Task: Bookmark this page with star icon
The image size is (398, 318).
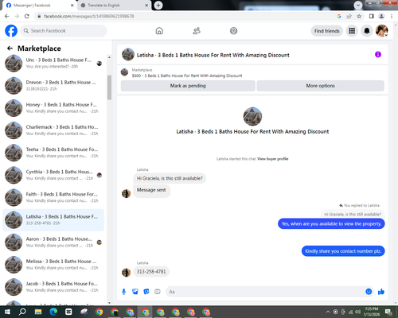Action: coord(359,16)
